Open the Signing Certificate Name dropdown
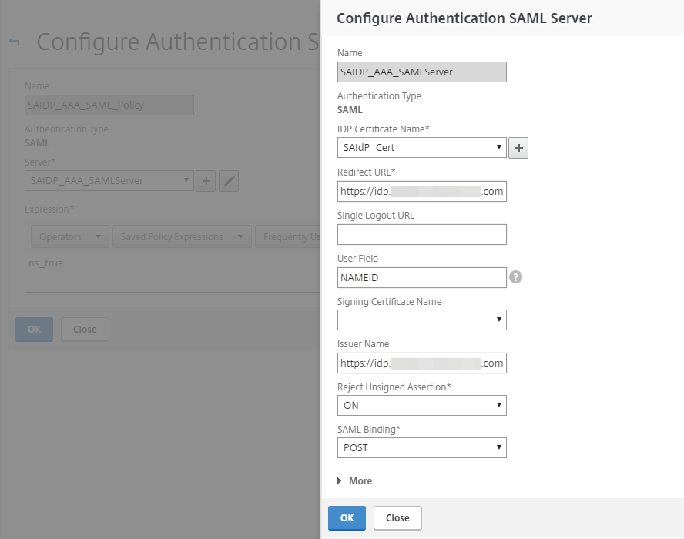The width and height of the screenshot is (684, 539). pyautogui.click(x=421, y=320)
